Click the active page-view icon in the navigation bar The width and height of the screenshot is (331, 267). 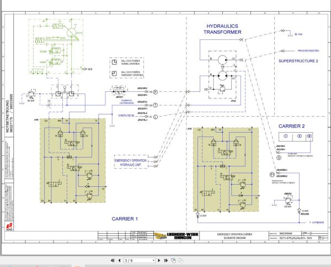pyautogui.click(x=174, y=260)
